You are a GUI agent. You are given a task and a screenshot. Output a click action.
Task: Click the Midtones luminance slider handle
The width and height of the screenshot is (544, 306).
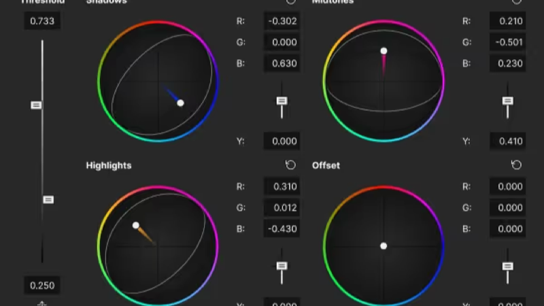coord(507,101)
